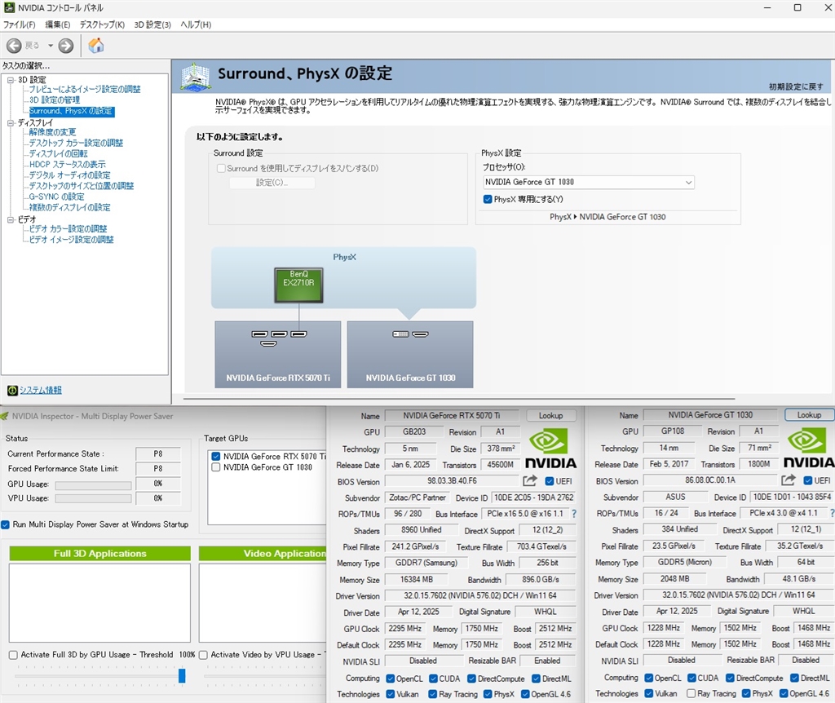Select the RTX 5070 Ti GPU block
This screenshot has width=835, height=703.
tap(278, 354)
